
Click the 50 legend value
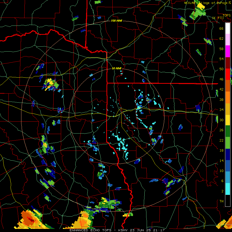[x=221, y=69]
